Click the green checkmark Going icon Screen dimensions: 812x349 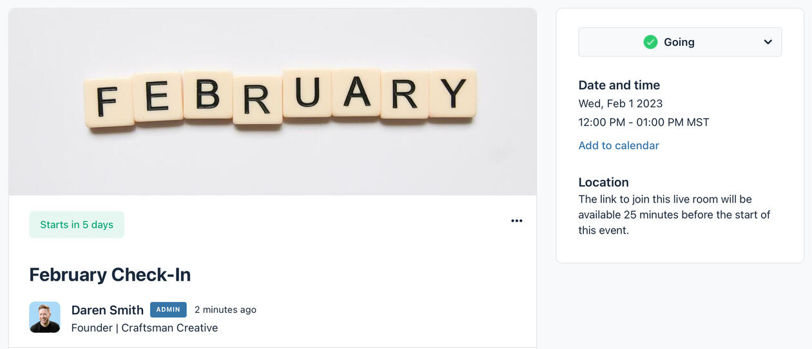650,42
